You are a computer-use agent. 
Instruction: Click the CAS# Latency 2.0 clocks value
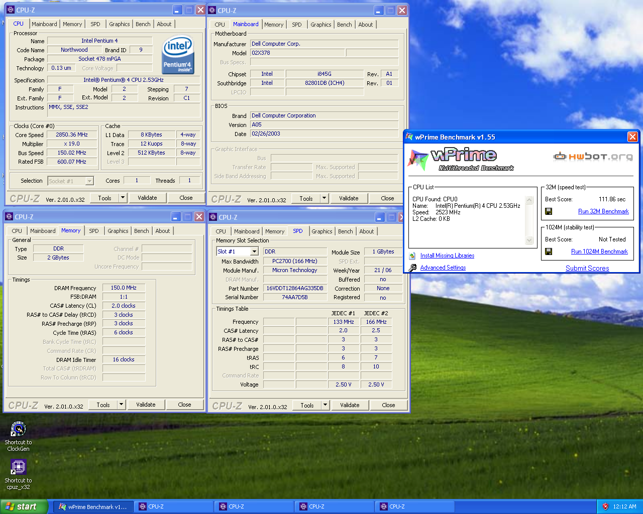pos(124,306)
